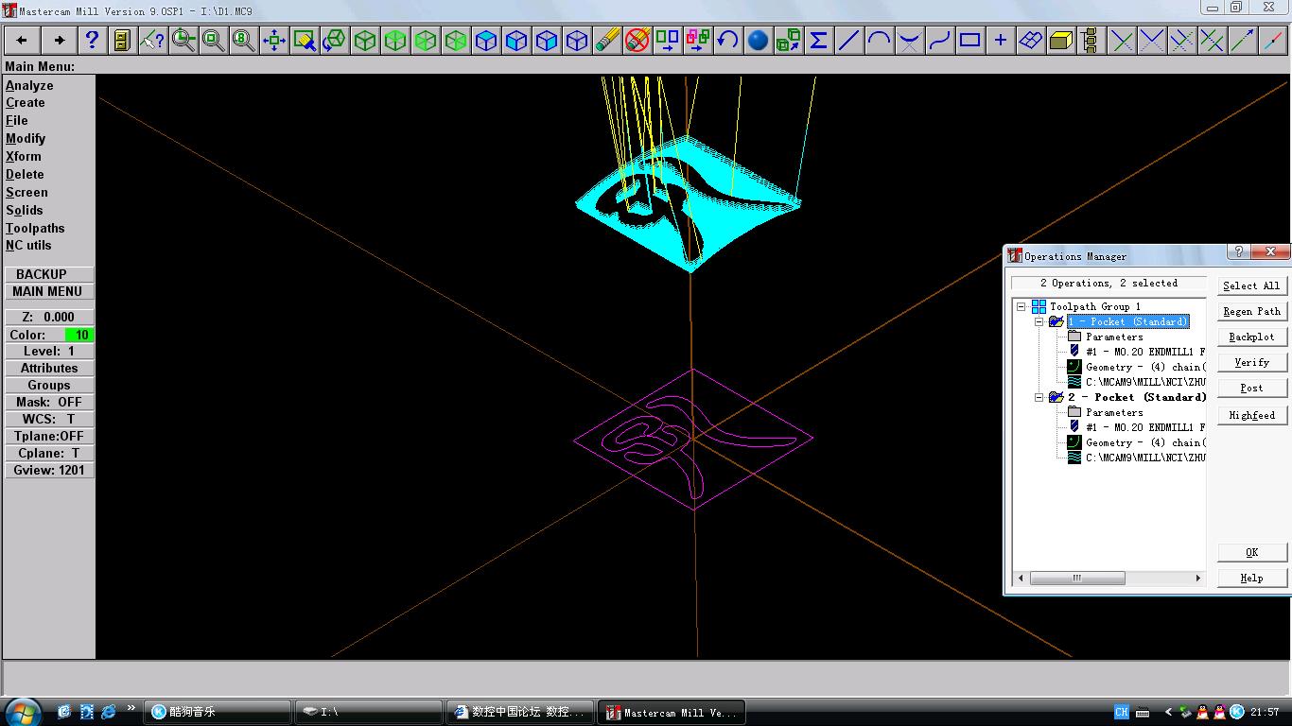
Task: Click the forward arrow toolbar icon
Action: click(x=60, y=40)
